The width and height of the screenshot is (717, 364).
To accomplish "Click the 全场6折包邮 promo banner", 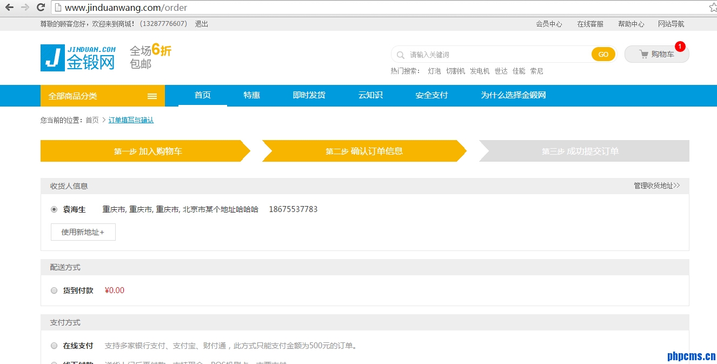I will 150,57.
